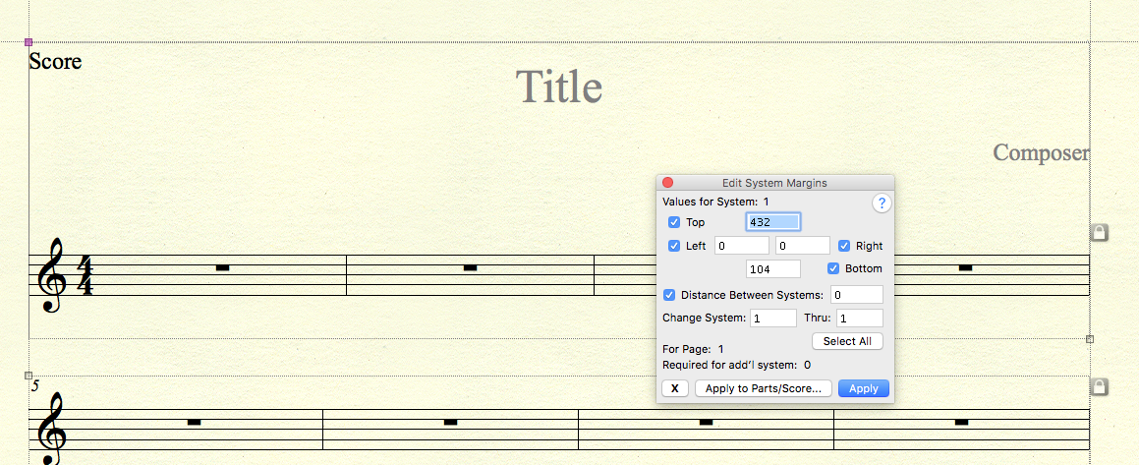The width and height of the screenshot is (1139, 465).
Task: Click the lock icon beside the second system
Action: (1100, 386)
